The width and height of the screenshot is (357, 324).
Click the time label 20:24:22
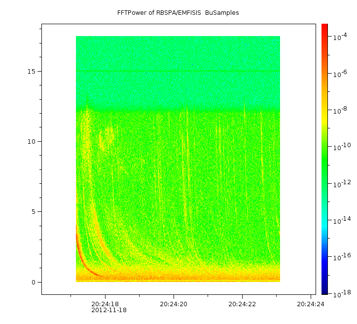[x=242, y=304]
